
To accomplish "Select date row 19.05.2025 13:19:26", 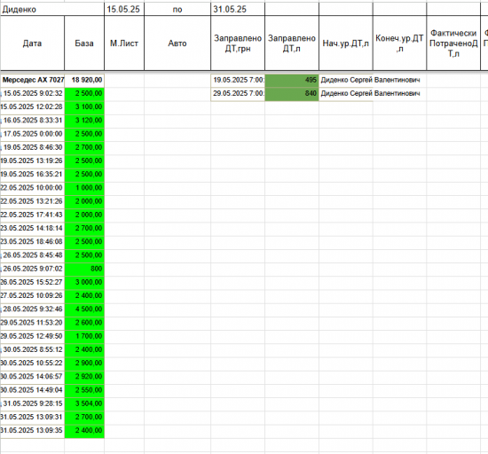I will [32, 160].
